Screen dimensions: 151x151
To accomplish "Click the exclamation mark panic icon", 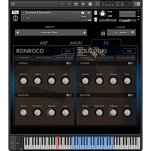I will (129, 4).
